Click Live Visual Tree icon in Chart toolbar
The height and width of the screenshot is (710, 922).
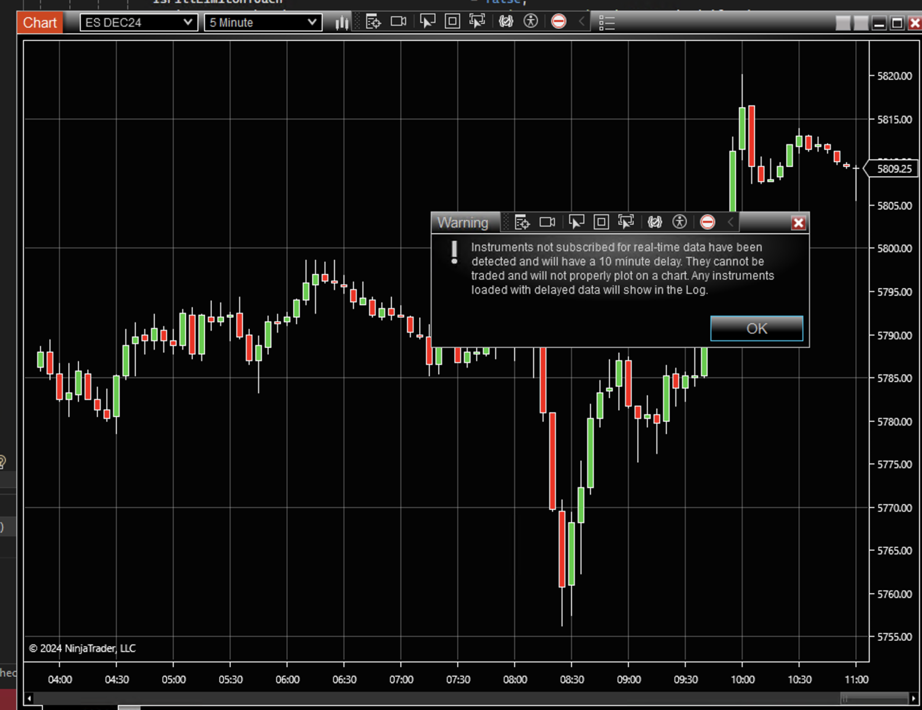pos(373,22)
